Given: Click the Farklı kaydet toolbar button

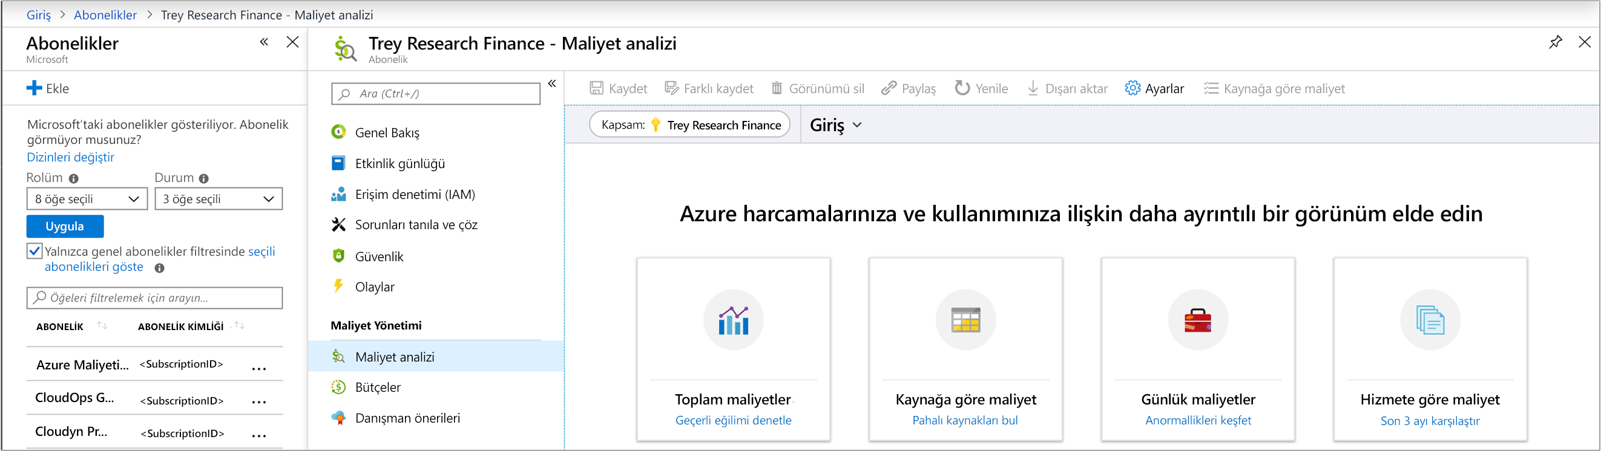Looking at the screenshot, I should (709, 88).
